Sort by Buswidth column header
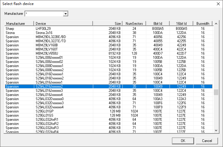This screenshot has width=223, height=147. [x=203, y=24]
